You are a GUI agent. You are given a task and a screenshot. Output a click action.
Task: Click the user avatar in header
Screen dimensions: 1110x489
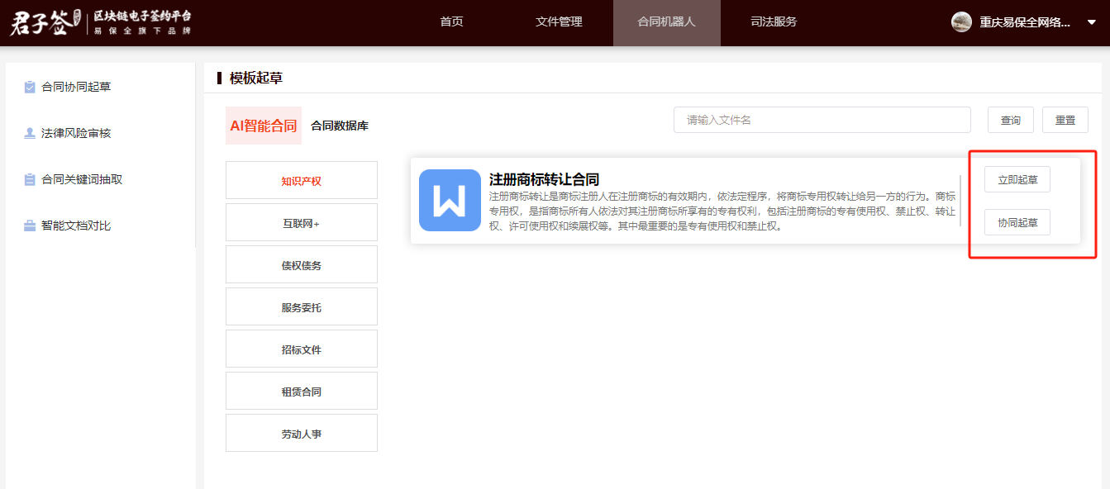point(961,22)
